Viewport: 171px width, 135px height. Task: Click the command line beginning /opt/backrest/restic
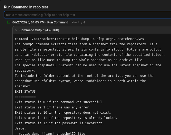(x=79, y=39)
